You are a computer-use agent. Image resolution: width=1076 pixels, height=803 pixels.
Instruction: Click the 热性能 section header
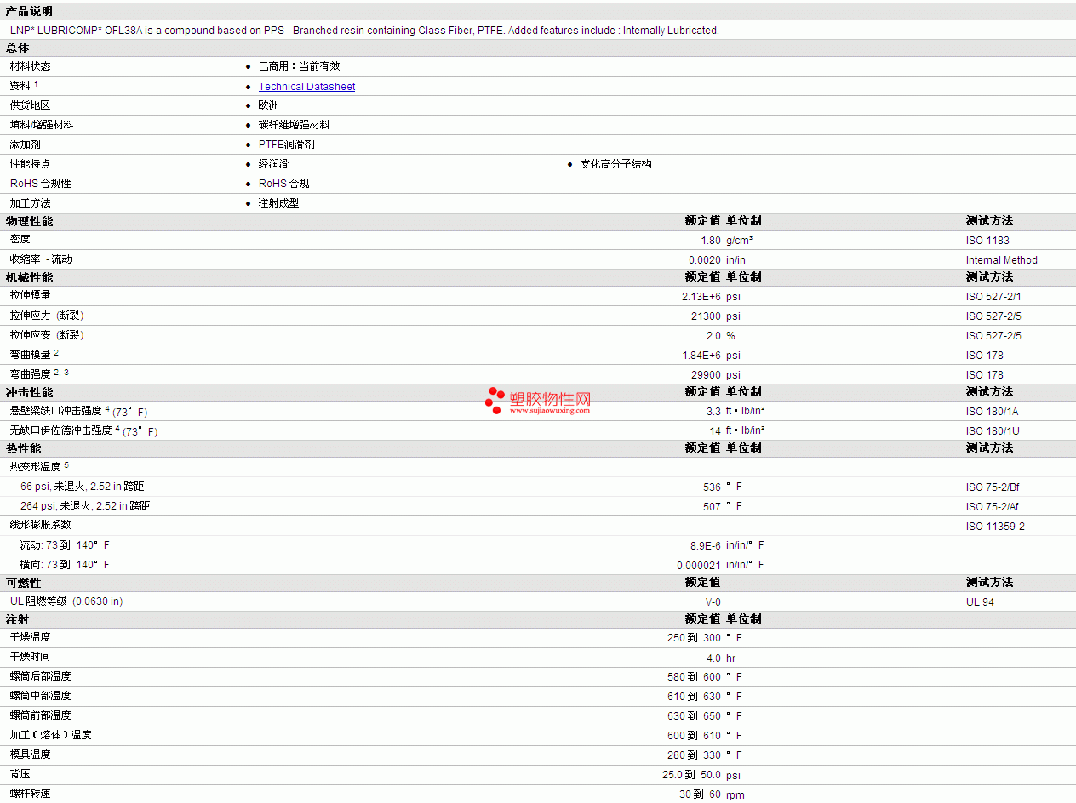23,448
